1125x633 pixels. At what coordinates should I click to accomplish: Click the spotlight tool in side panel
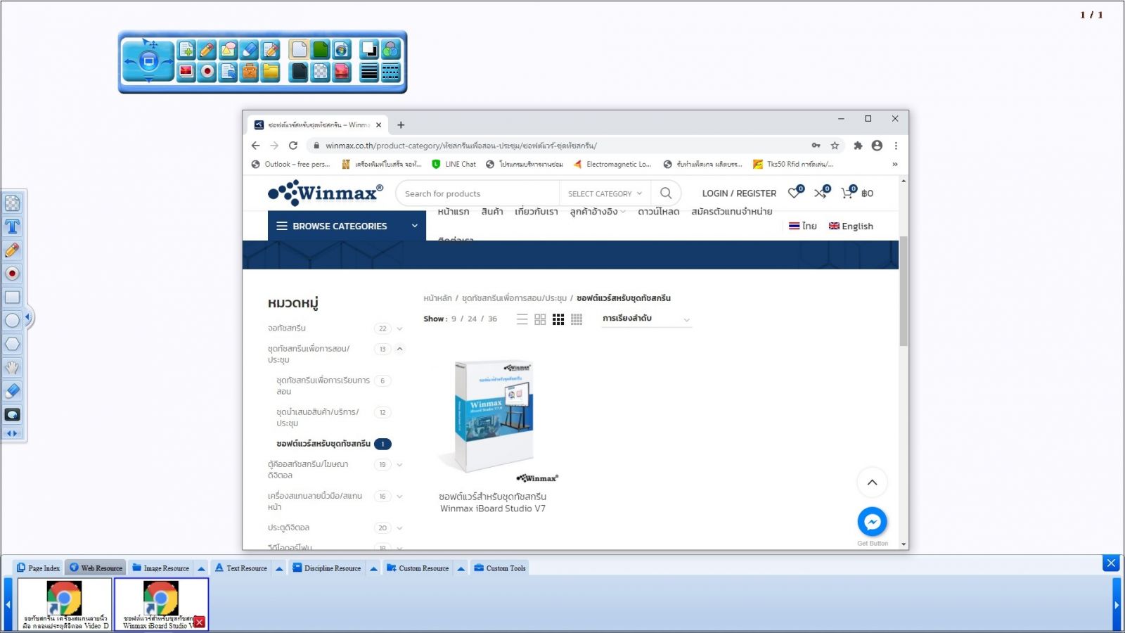(13, 414)
